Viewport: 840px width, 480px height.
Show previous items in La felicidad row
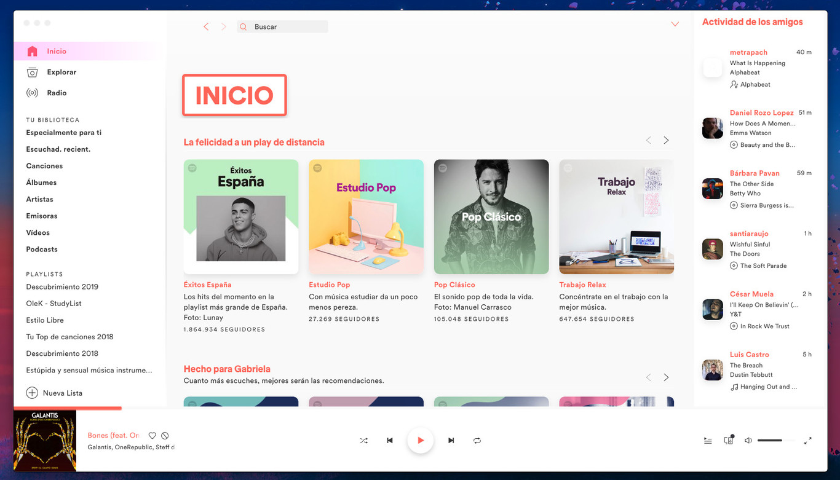coord(648,140)
